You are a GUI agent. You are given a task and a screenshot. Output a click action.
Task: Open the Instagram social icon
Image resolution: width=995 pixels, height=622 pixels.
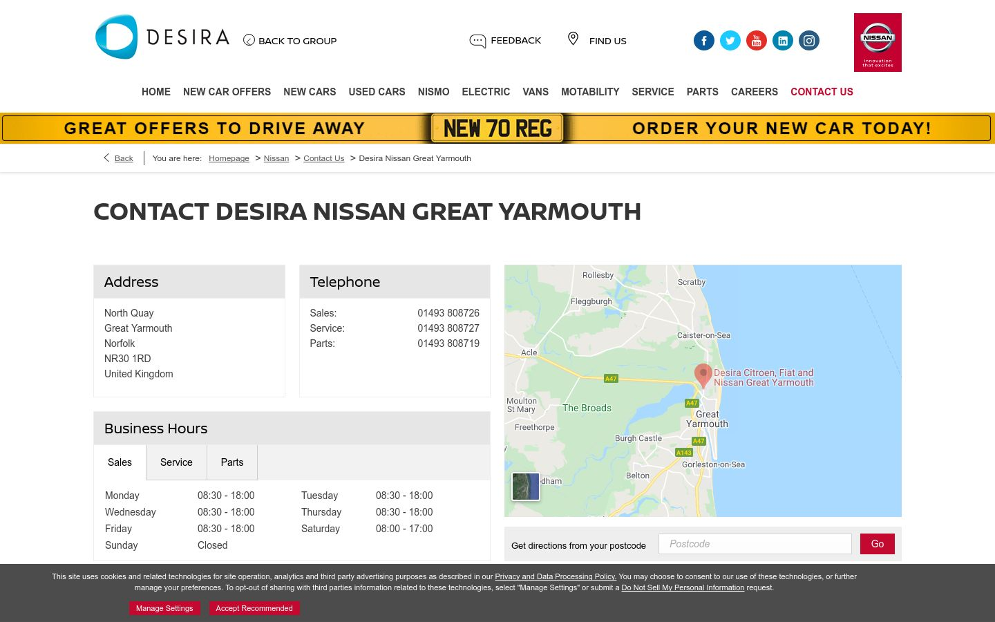tap(809, 41)
